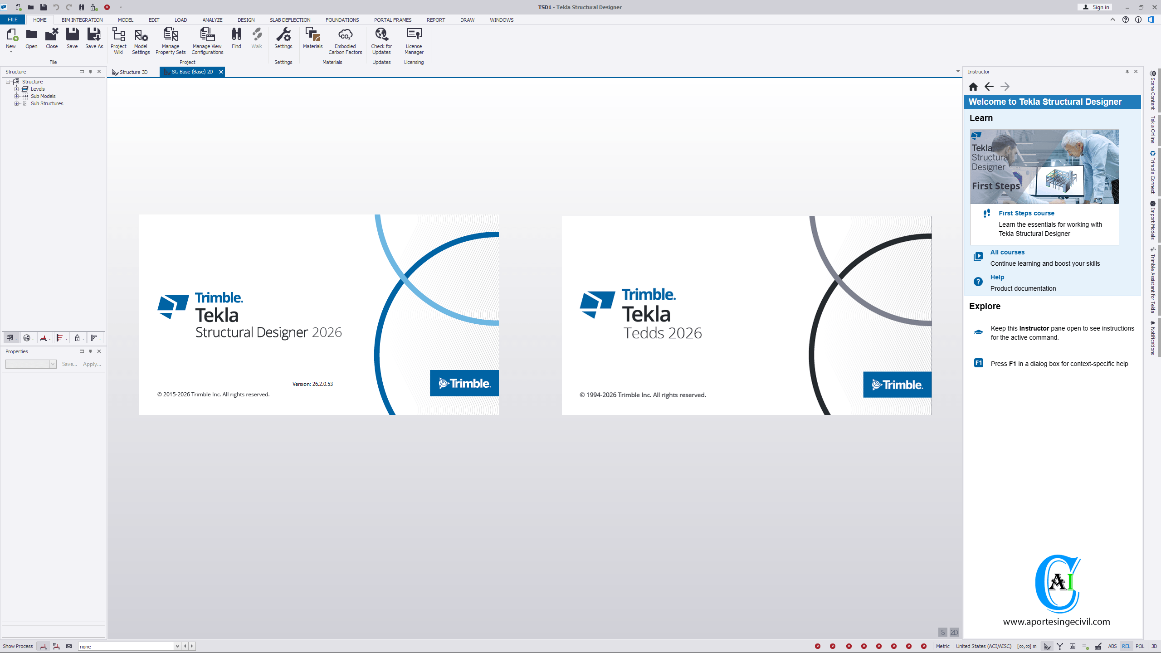Viewport: 1161px width, 653px height.
Task: Toggle POL polar coordinate mode
Action: (x=1140, y=646)
